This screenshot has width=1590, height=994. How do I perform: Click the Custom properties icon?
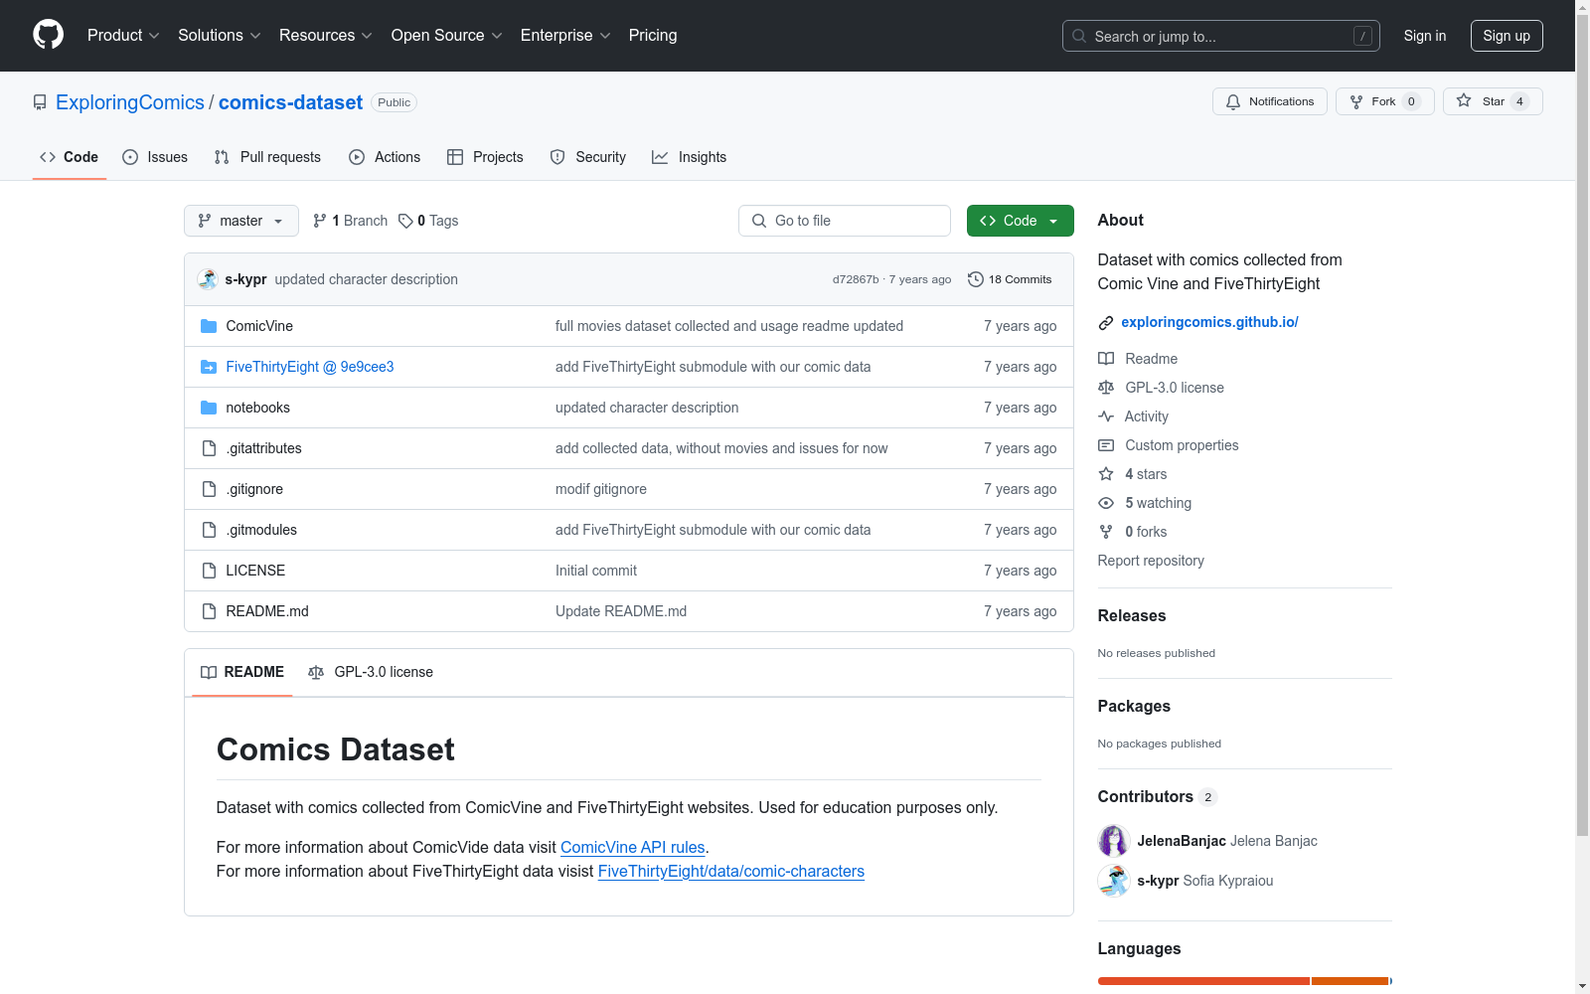click(x=1106, y=445)
